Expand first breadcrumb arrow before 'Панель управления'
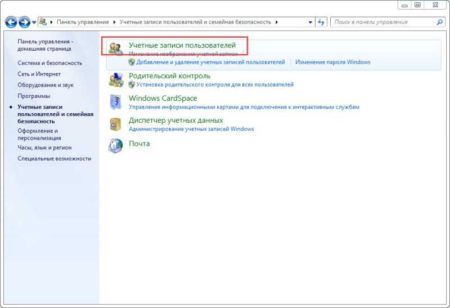The image size is (450, 308). pyautogui.click(x=51, y=22)
